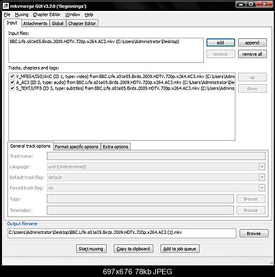Click the up track order button
275x277 pixels.
(252, 77)
